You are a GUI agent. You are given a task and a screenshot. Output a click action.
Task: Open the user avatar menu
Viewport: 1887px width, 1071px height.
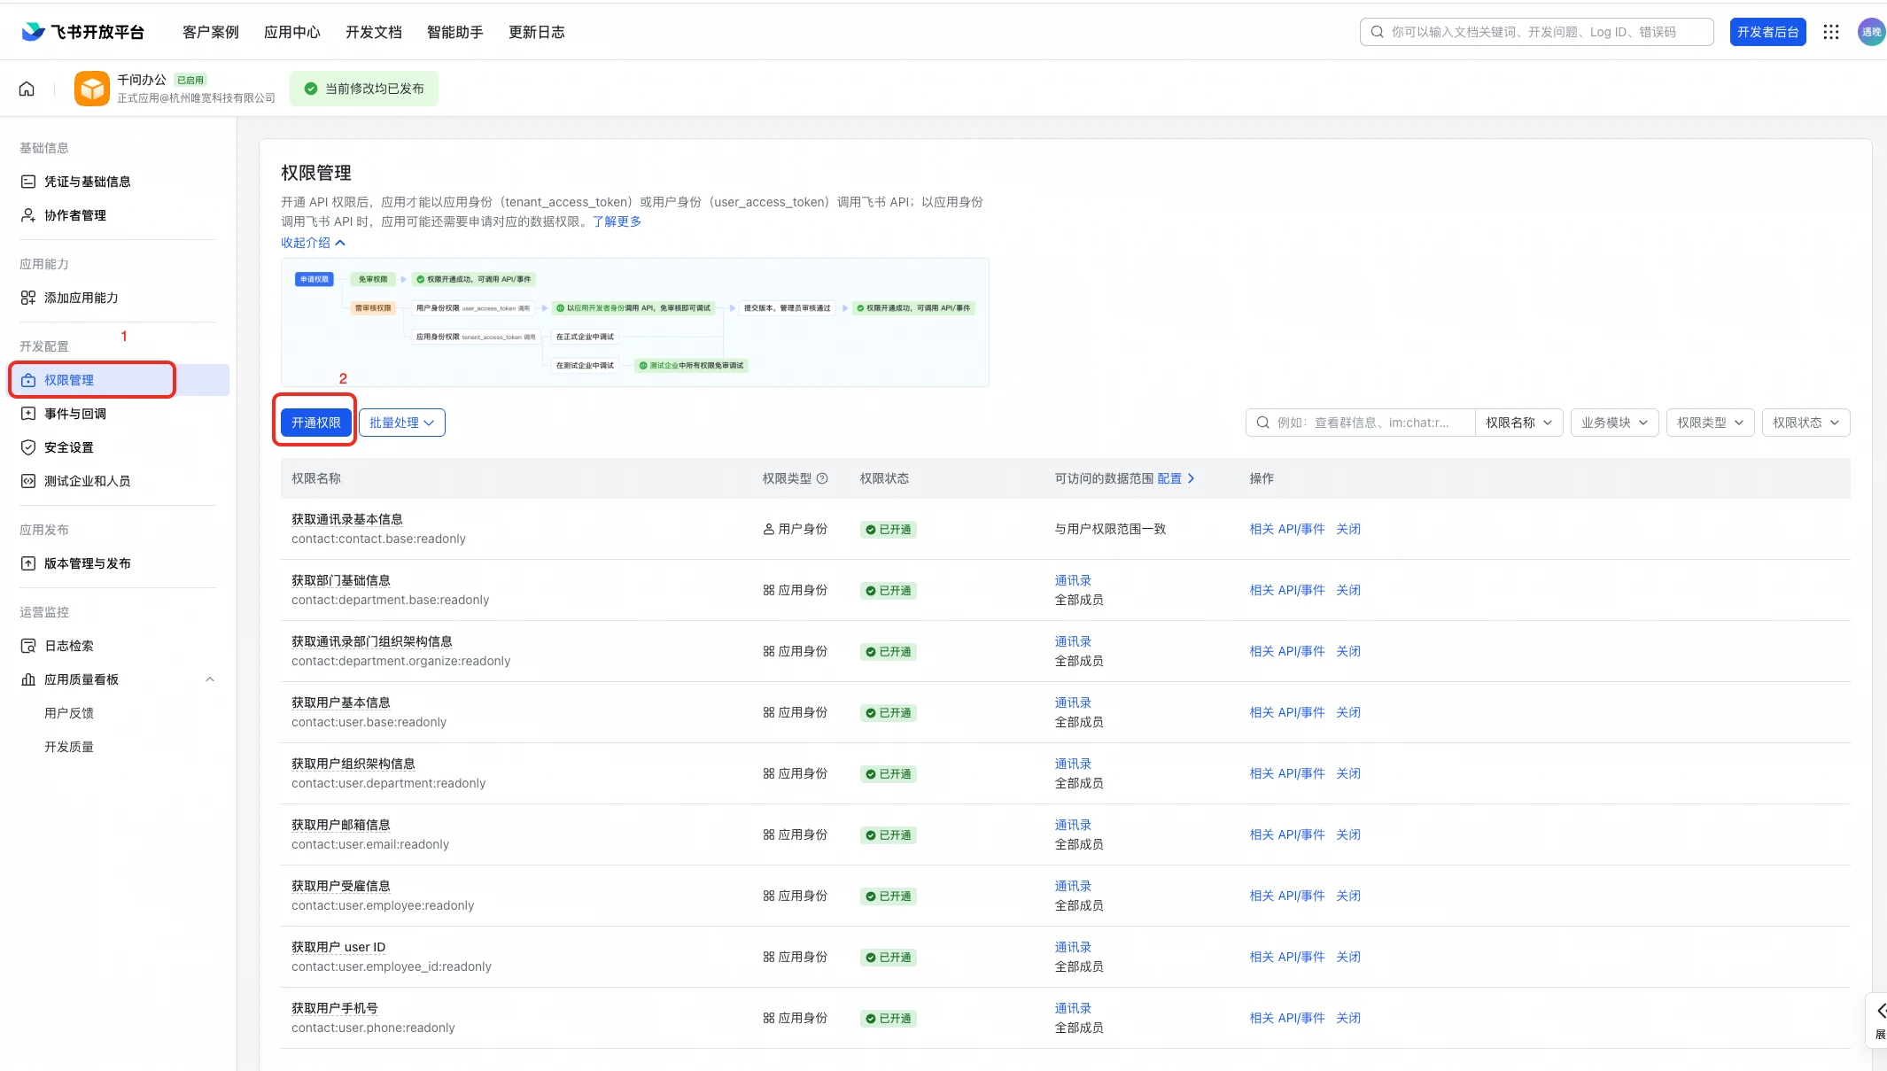click(x=1871, y=32)
